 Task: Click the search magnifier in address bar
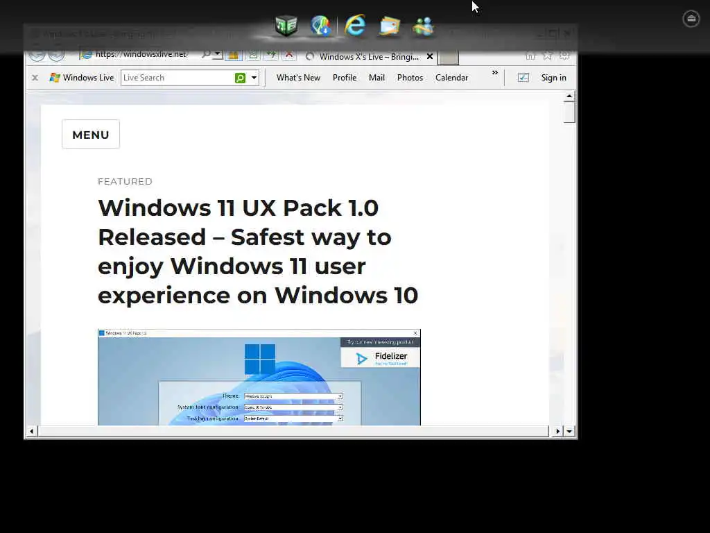[206, 54]
